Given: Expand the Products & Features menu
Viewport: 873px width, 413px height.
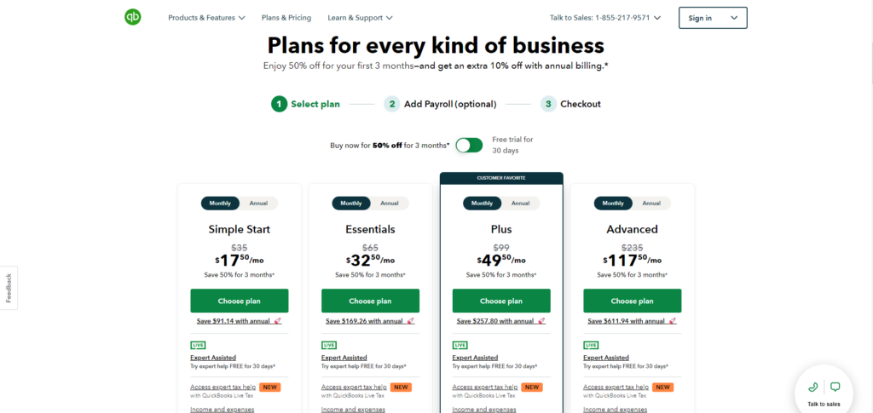Looking at the screenshot, I should coord(206,17).
